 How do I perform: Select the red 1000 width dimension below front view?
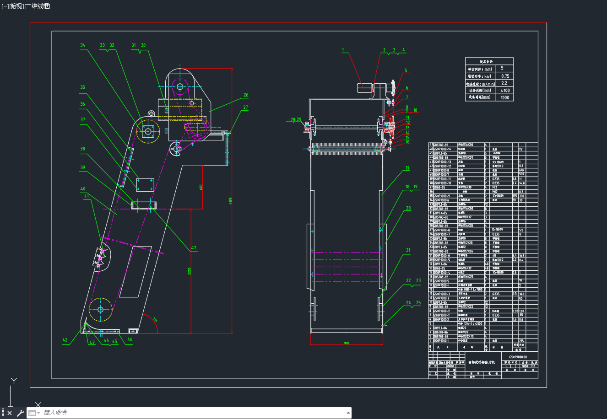click(x=347, y=343)
